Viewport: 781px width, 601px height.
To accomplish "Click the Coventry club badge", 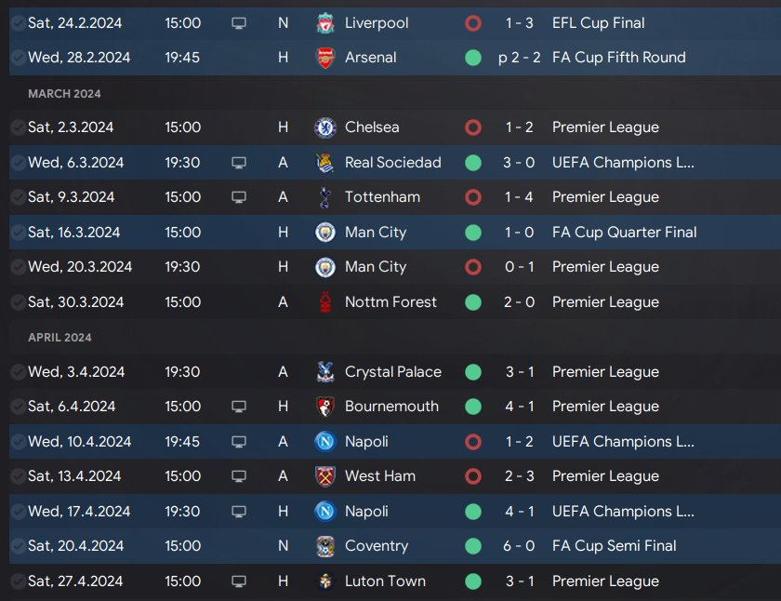I will click(x=325, y=546).
